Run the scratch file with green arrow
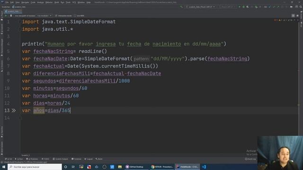The width and height of the screenshot is (303, 170). point(6,16)
